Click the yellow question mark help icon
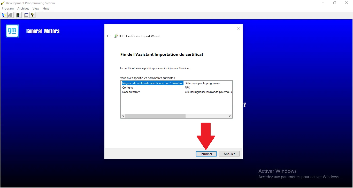The image size is (353, 188). pos(32,15)
